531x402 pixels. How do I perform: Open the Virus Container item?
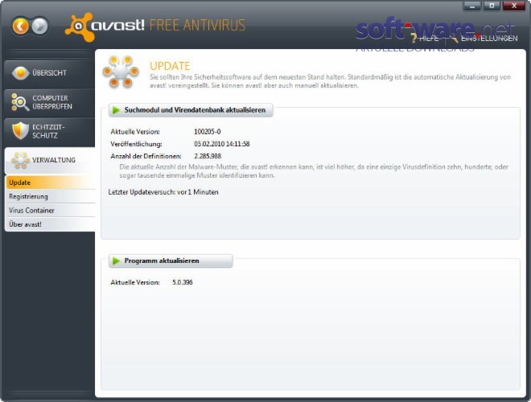(x=50, y=210)
